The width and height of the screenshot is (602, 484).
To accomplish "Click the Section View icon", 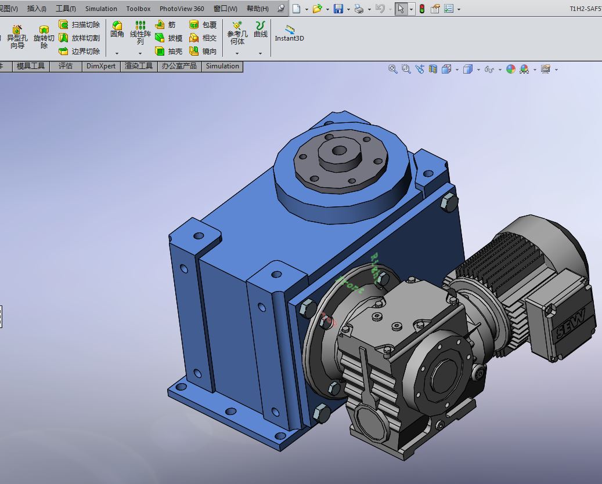I will point(432,69).
